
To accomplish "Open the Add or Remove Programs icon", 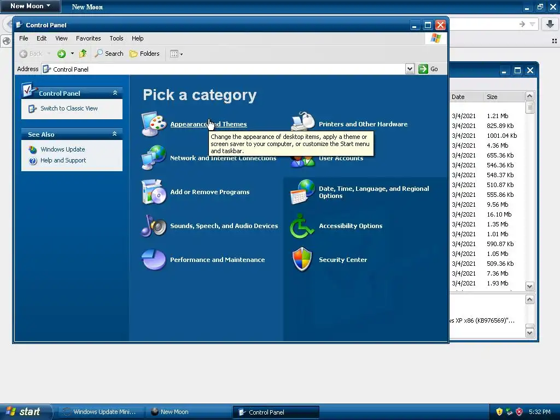I will (154, 192).
